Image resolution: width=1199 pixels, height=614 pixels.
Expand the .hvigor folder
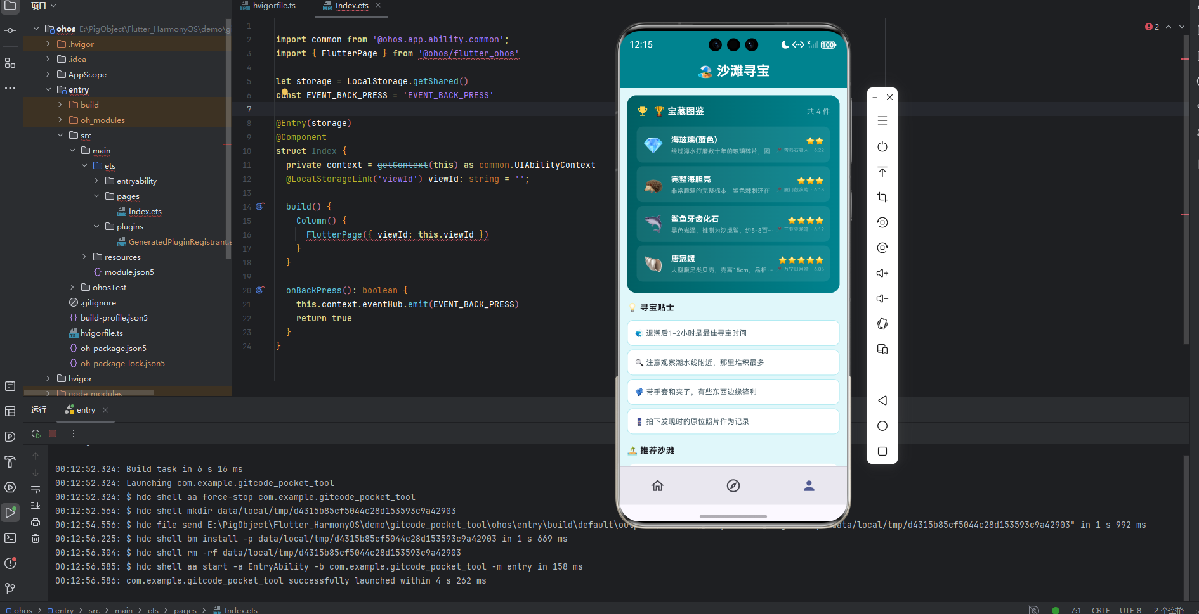[48, 44]
